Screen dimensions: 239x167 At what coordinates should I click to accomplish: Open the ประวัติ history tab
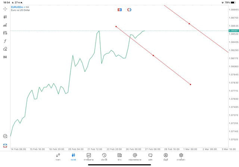coord(104,157)
